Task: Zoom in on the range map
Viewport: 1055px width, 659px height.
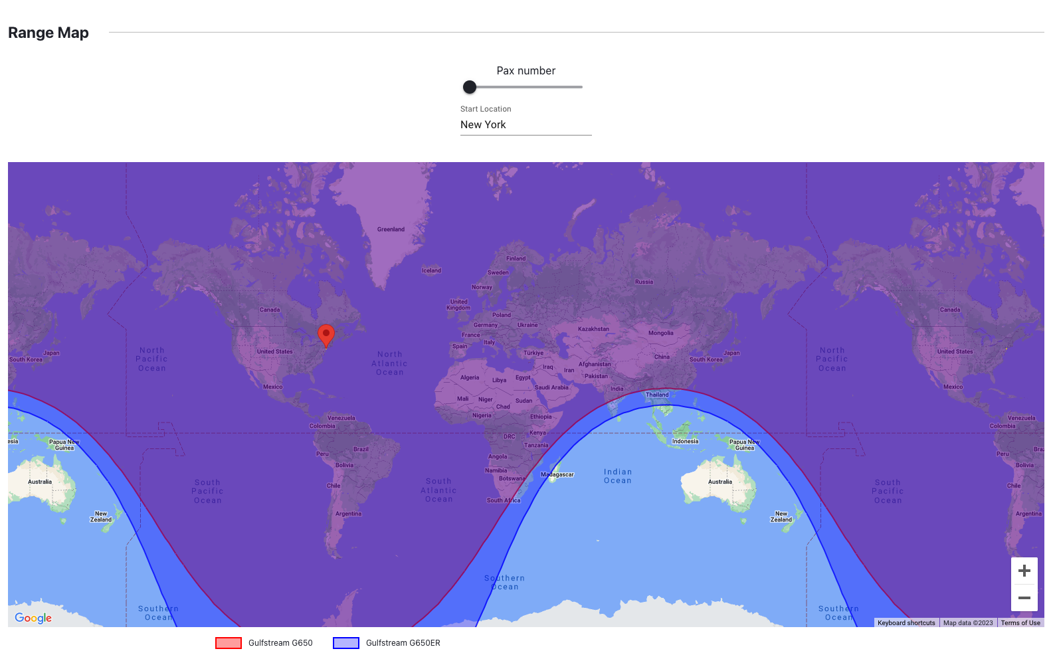Action: pos(1024,571)
